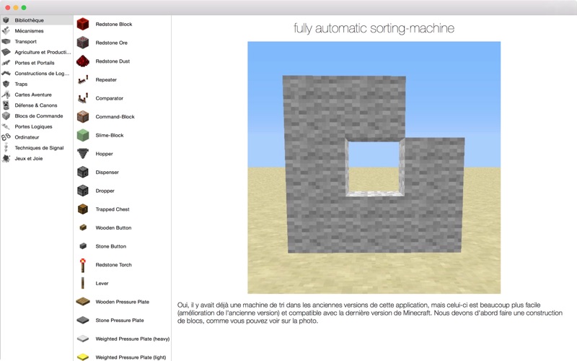The width and height of the screenshot is (577, 361).
Task: Go to Portes Logiques category
Action: (x=37, y=127)
